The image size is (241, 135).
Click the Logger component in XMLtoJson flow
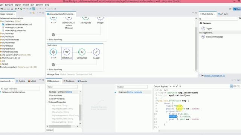point(96,52)
